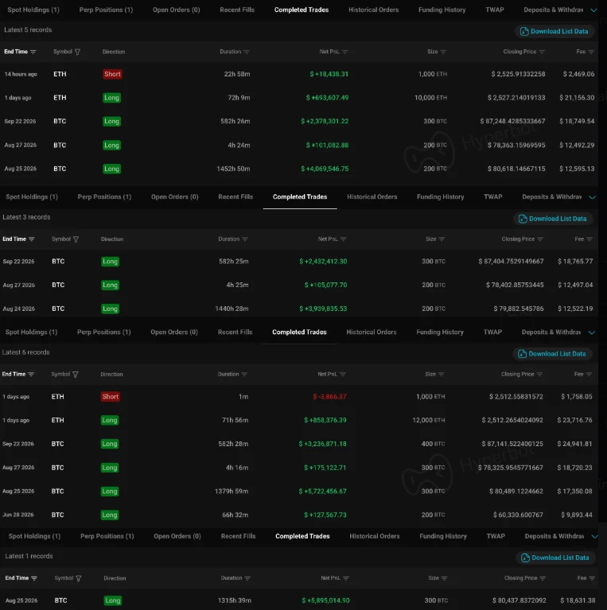Open Deposits & Withdraw tab above Latest 5 records

(x=554, y=10)
